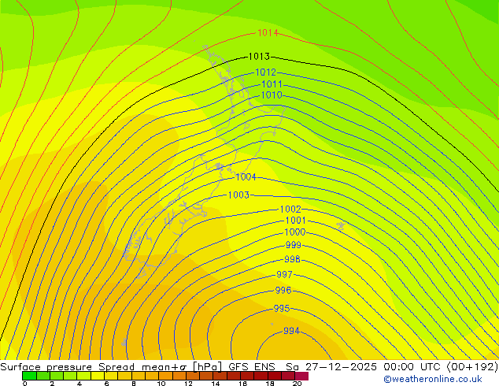Click the 1000 isobar label
This screenshot has width=499, height=386.
click(x=294, y=232)
